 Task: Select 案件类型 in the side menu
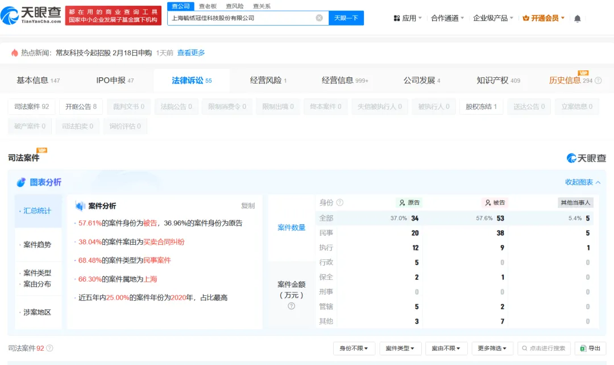38,273
